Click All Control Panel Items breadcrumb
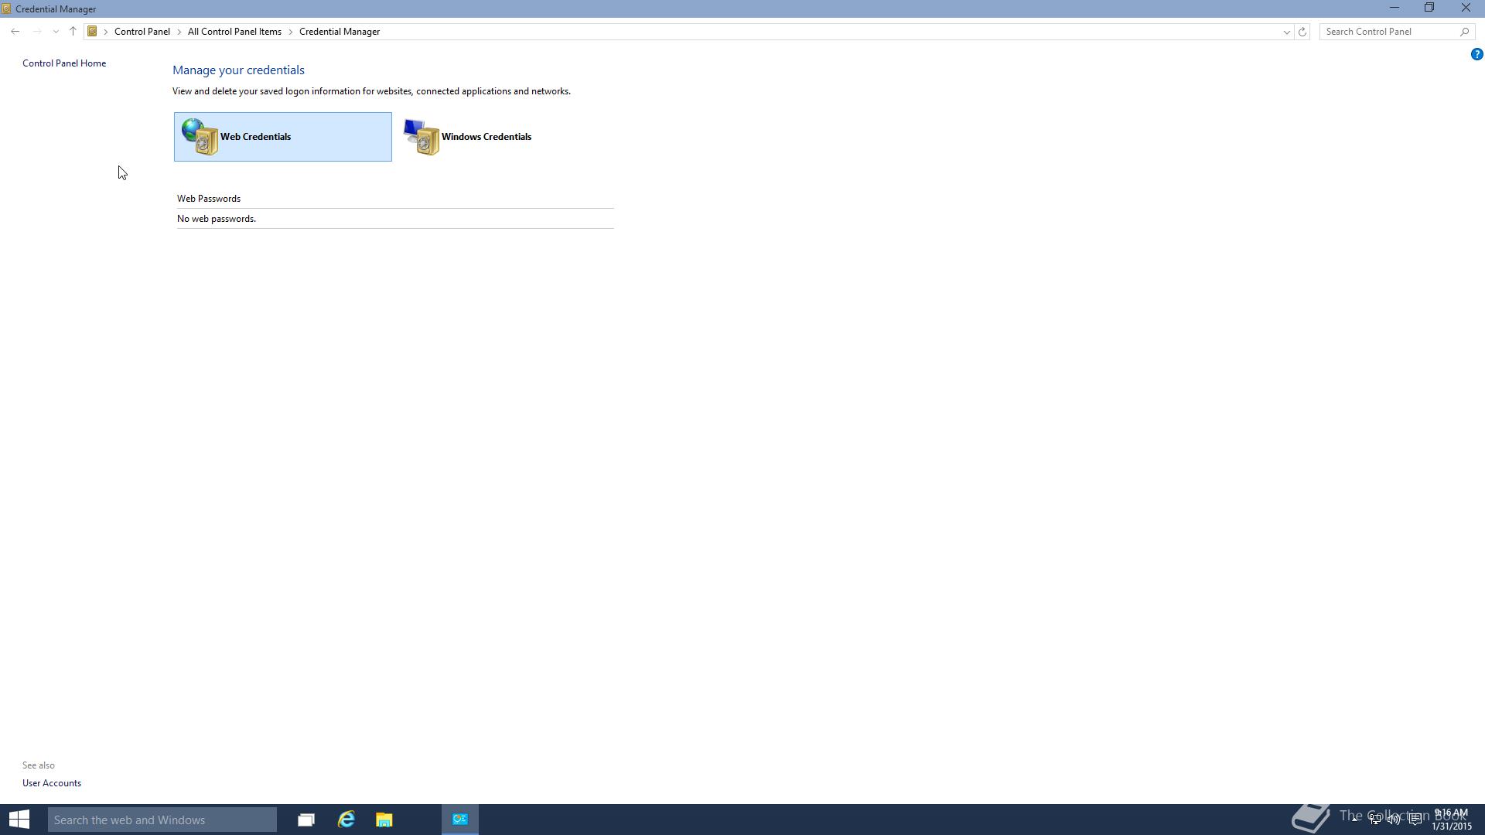The image size is (1485, 835). [234, 32]
